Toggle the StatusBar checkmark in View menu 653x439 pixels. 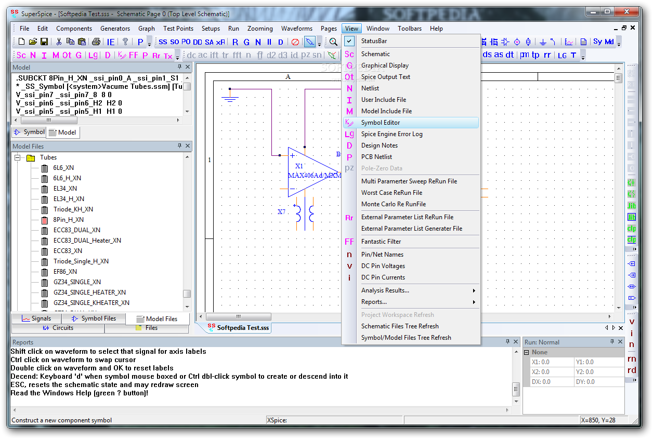pyautogui.click(x=349, y=41)
